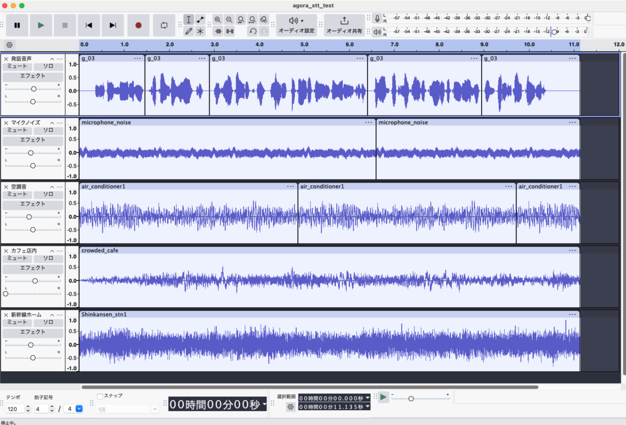Open the crowded_cafe clip menu
Image resolution: width=626 pixels, height=425 pixels.
(x=572, y=250)
